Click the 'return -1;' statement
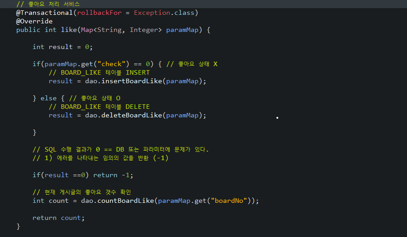This screenshot has height=237, width=407. pos(113,175)
